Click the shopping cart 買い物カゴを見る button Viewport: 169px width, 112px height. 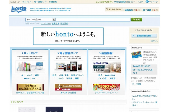[x=114, y=10]
